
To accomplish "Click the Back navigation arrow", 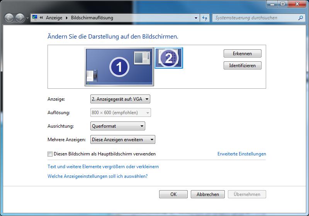I will click(x=9, y=18).
